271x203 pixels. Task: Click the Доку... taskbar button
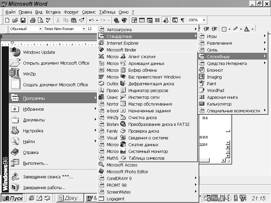70,198
